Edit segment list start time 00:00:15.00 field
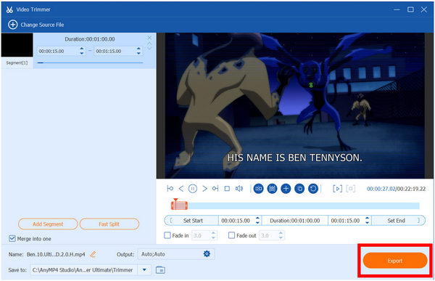The width and height of the screenshot is (435, 281). click(57, 51)
